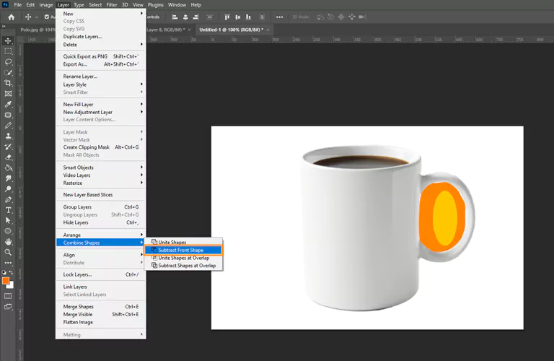Expand the Arrange submenu
The image size is (554, 361).
point(141,235)
